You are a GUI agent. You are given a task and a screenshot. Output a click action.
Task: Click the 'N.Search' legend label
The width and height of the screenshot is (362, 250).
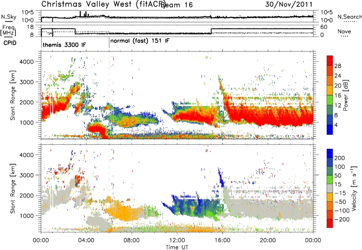(349, 17)
